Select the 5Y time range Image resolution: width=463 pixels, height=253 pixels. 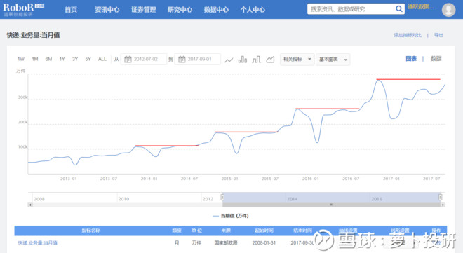click(88, 60)
